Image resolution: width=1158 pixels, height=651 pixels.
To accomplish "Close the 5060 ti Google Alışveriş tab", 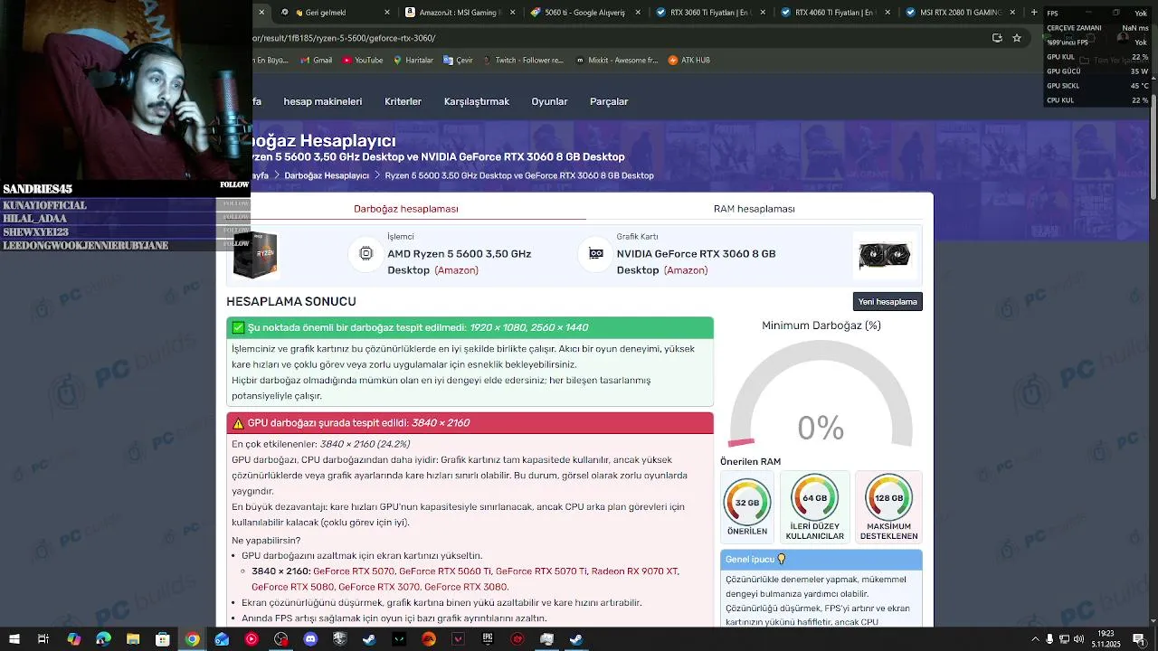I will click(x=638, y=13).
